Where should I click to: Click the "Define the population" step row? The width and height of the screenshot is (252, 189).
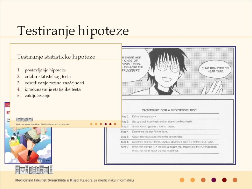coord(170,117)
